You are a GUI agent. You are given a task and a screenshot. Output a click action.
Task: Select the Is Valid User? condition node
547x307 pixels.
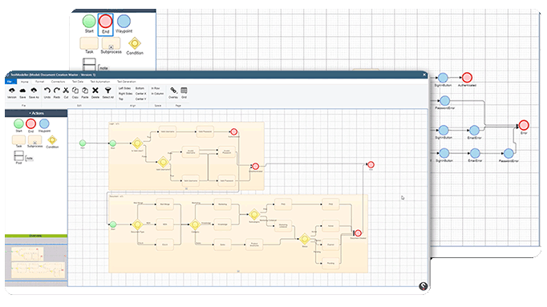137,143
